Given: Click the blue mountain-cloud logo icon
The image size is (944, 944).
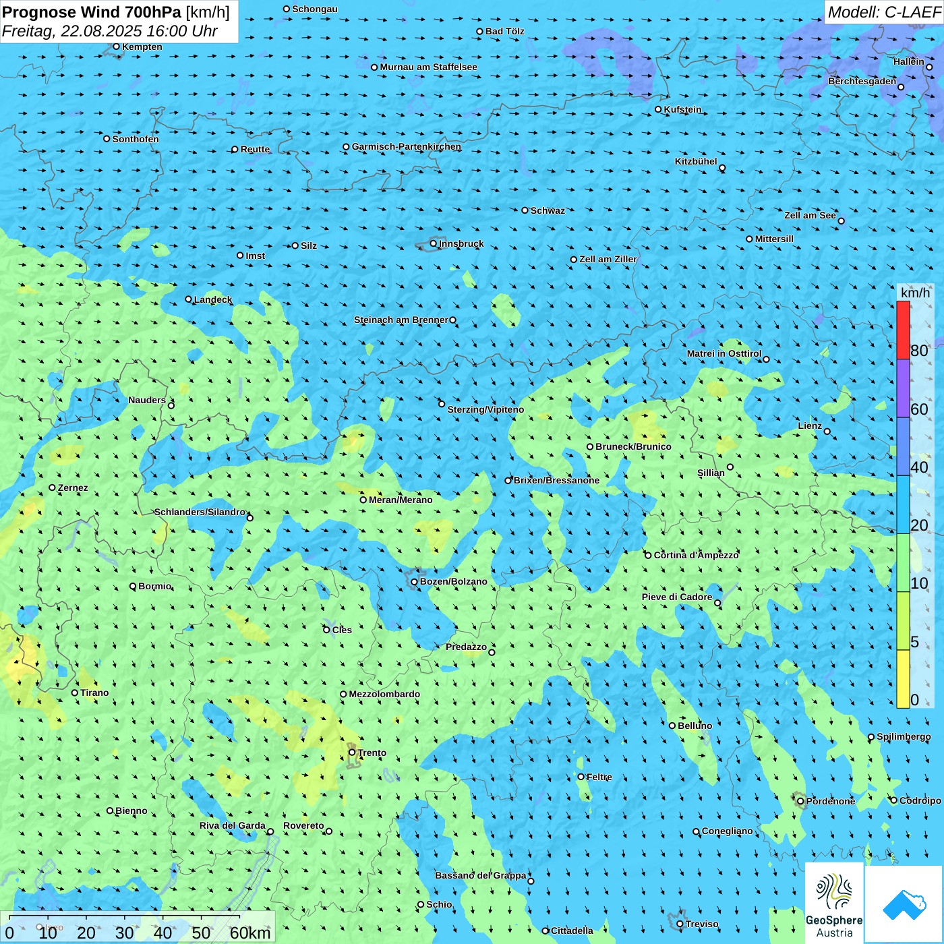Looking at the screenshot, I should click(904, 905).
